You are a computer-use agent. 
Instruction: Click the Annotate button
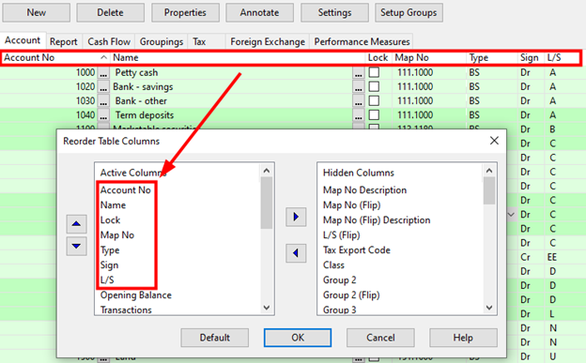click(x=259, y=13)
